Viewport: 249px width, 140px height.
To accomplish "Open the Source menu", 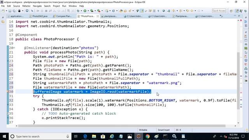I will click(16, 6).
